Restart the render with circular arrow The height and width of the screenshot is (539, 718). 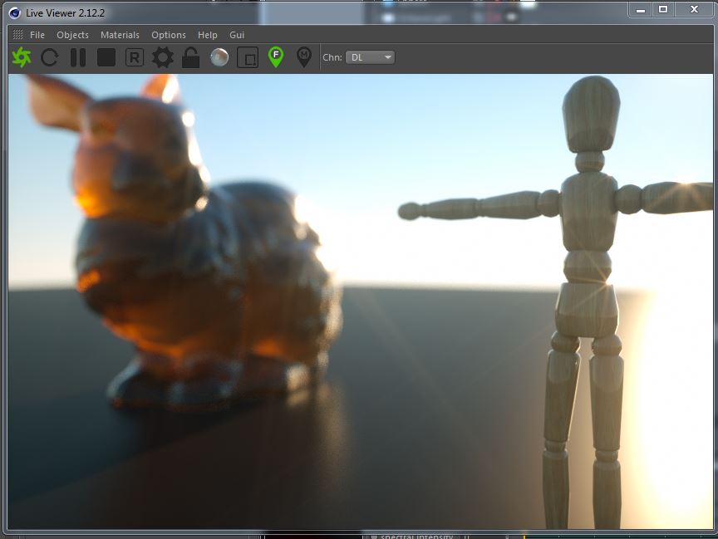(x=50, y=57)
